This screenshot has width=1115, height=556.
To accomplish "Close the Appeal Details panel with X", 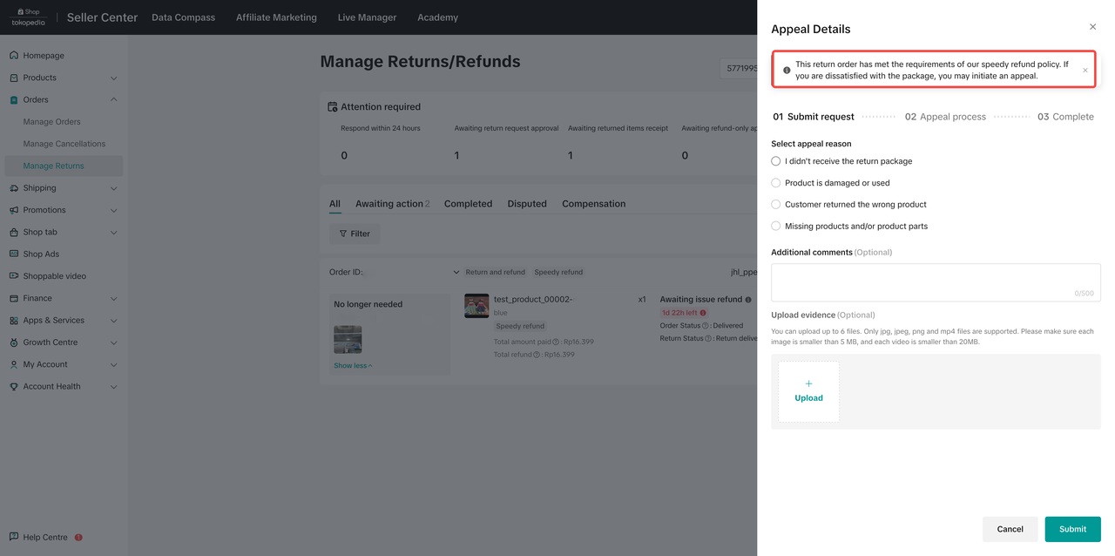I will pos(1093,28).
